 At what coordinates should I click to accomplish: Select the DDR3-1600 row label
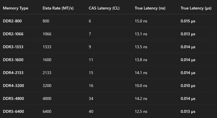pos(13,60)
